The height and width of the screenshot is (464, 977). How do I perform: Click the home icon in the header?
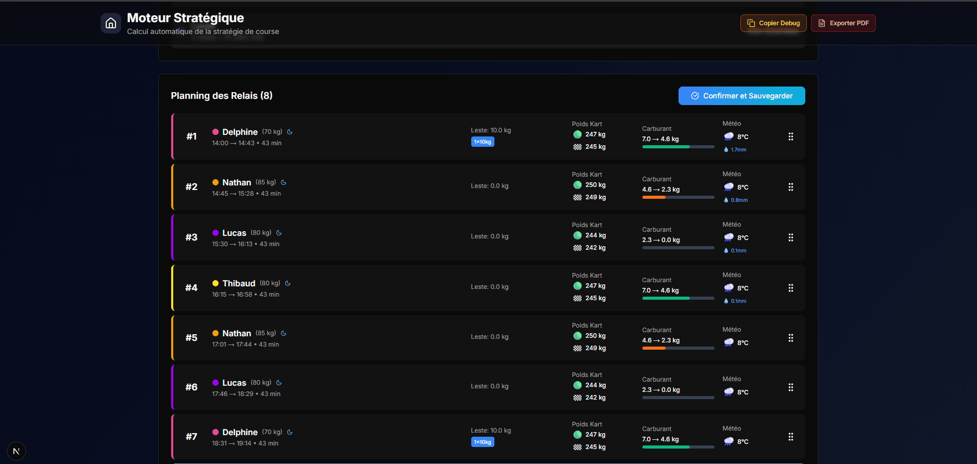point(110,23)
